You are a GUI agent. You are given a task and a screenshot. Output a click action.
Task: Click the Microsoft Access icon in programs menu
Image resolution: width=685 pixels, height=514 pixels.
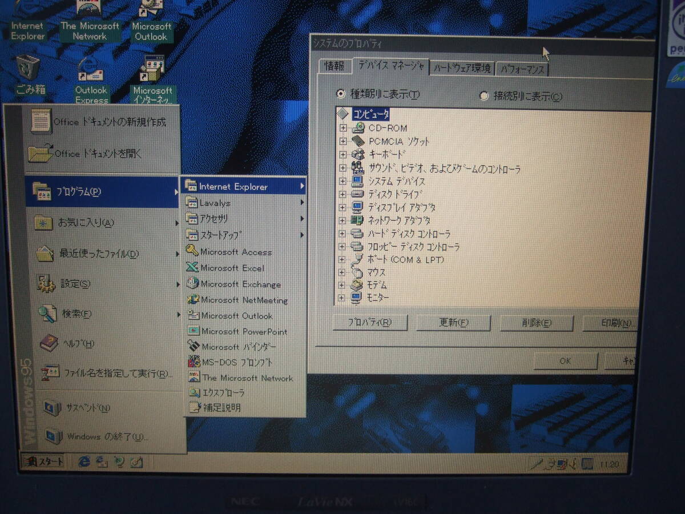point(192,251)
